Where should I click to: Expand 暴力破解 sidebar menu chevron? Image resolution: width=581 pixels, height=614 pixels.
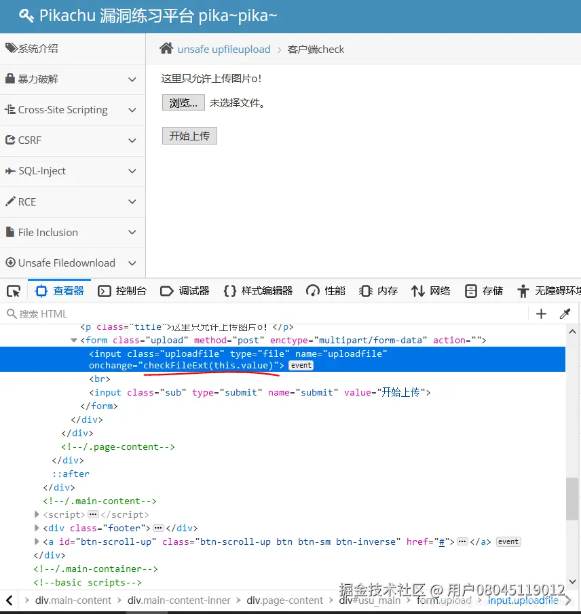click(132, 79)
